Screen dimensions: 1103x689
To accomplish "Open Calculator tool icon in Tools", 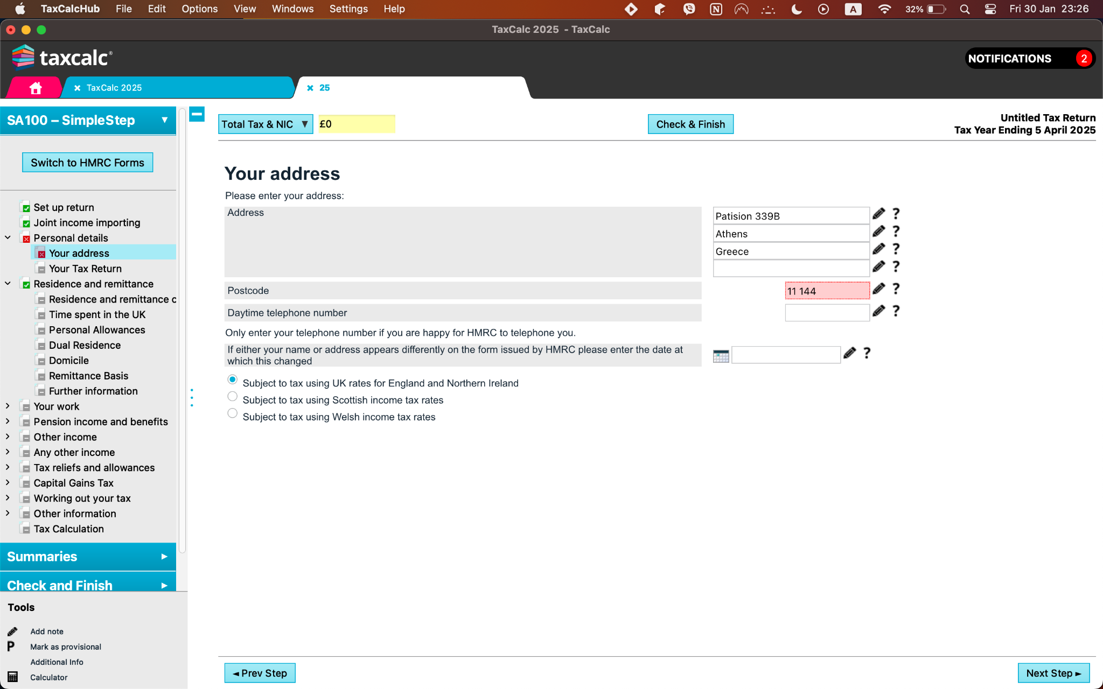I will click(13, 677).
